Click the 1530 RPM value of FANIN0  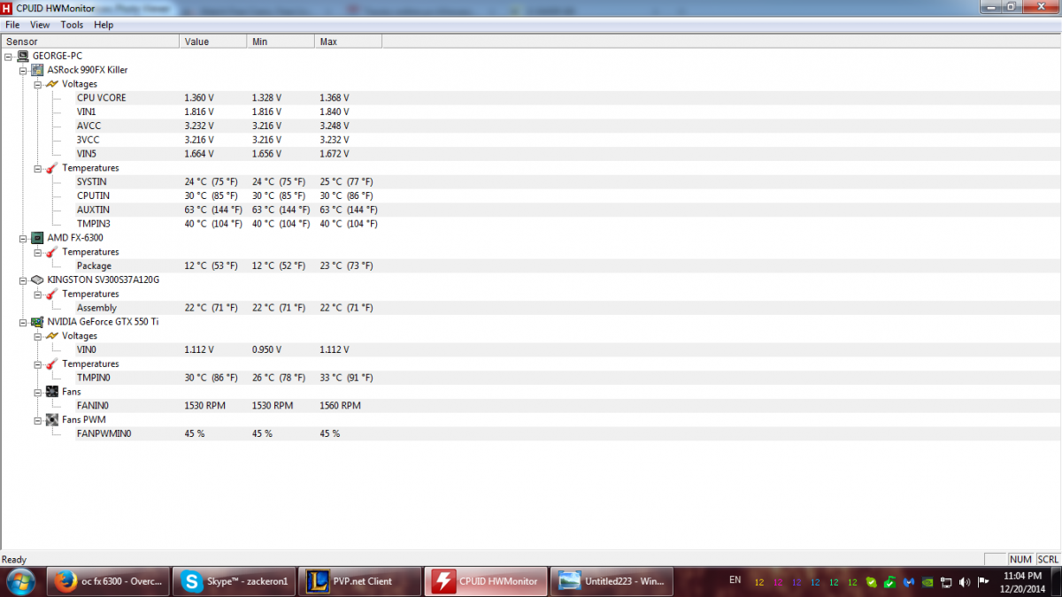click(x=204, y=406)
